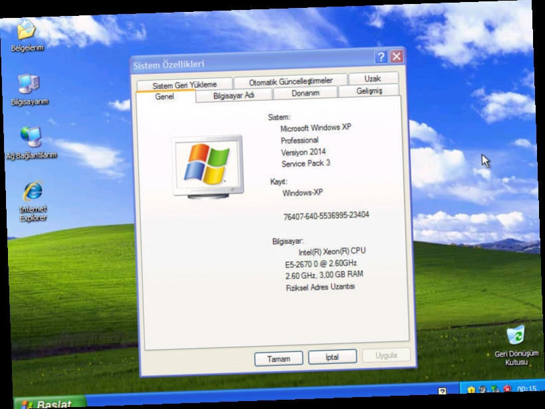Click the taskbar clock showing 00:15
Screen dimensions: 545x409
tap(526, 387)
